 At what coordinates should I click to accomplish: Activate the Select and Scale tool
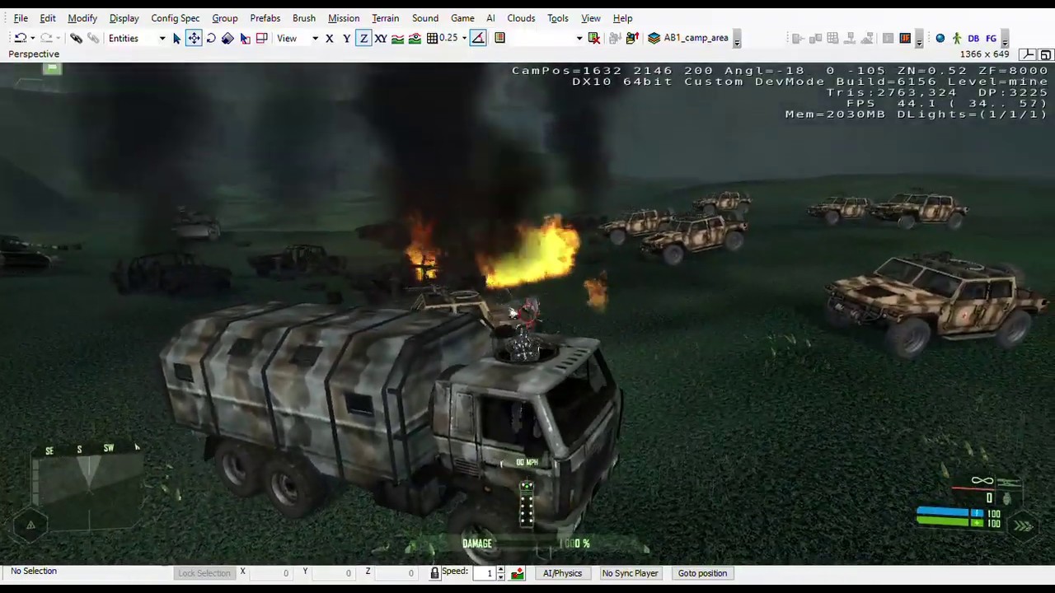click(227, 38)
